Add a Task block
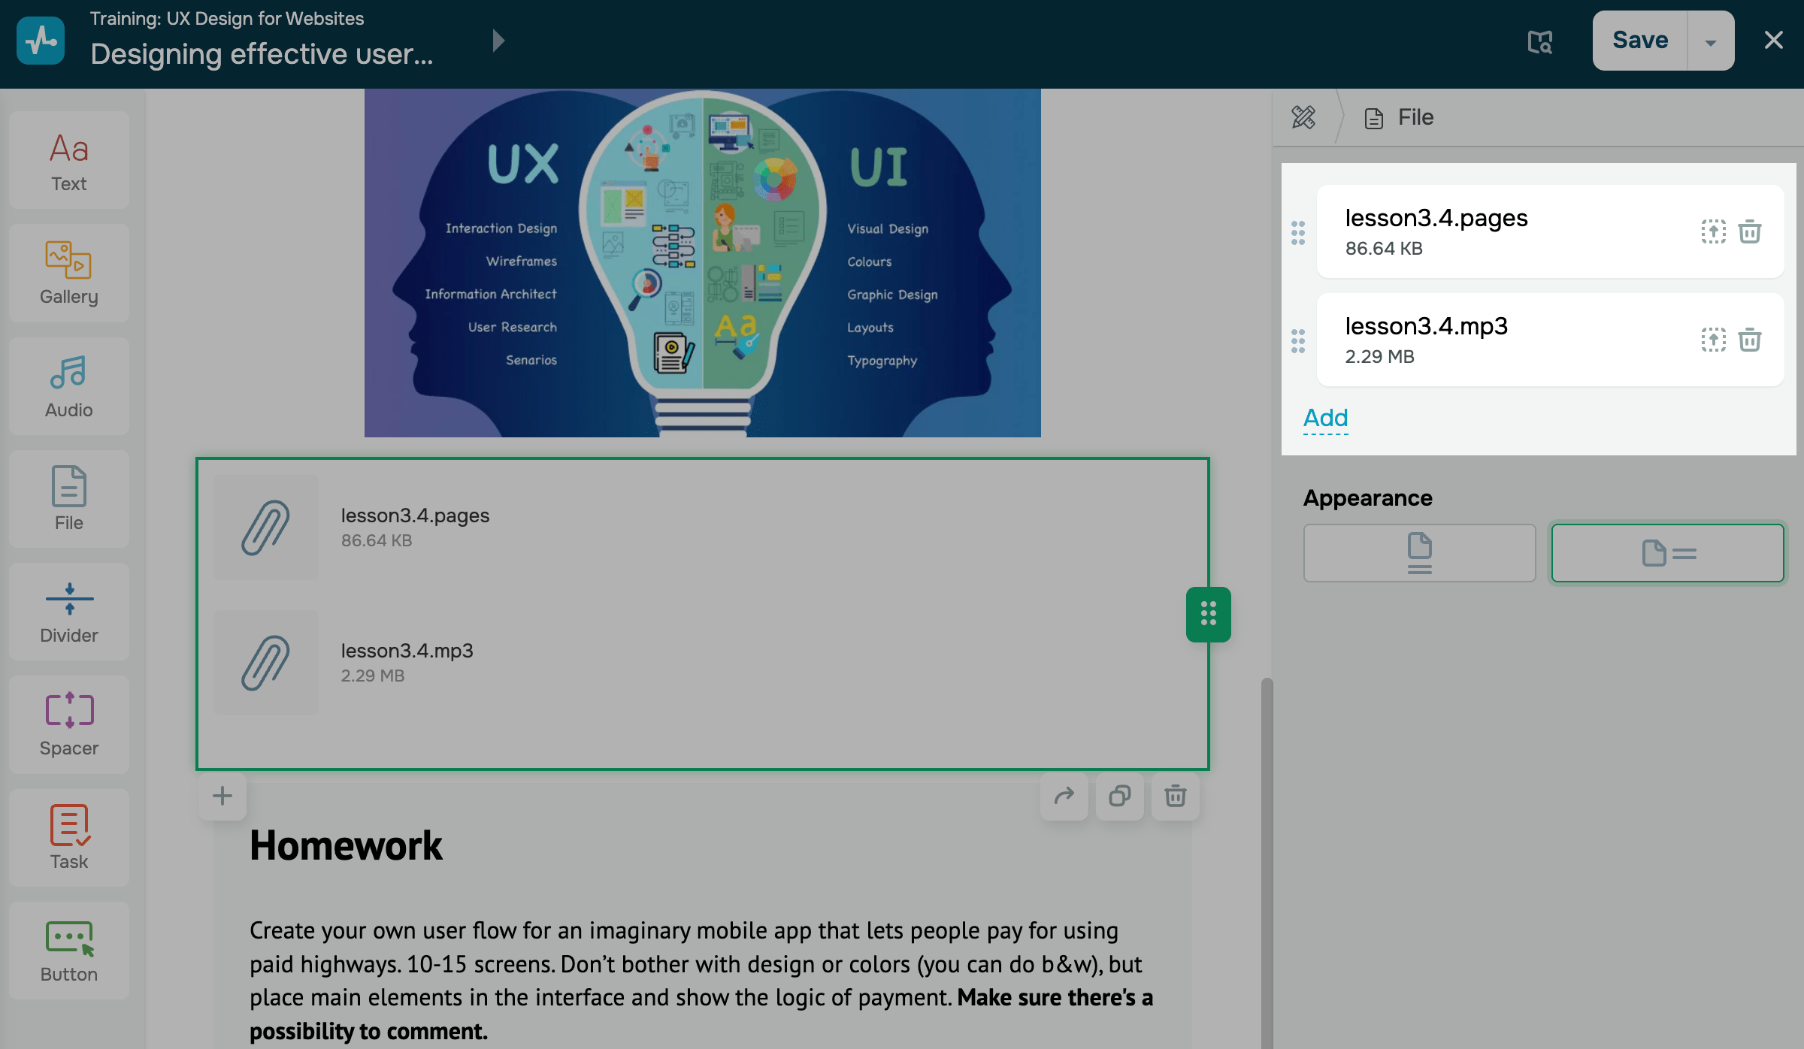Image resolution: width=1804 pixels, height=1049 pixels. pos(69,837)
